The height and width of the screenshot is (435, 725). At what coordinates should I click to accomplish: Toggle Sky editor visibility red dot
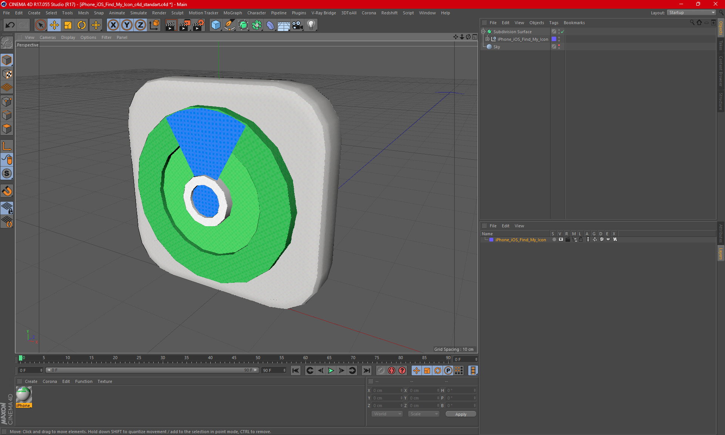click(559, 45)
